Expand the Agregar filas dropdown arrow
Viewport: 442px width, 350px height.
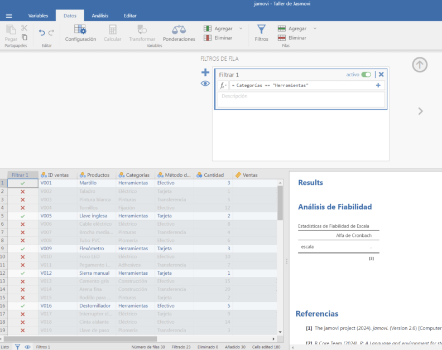tap(315, 28)
